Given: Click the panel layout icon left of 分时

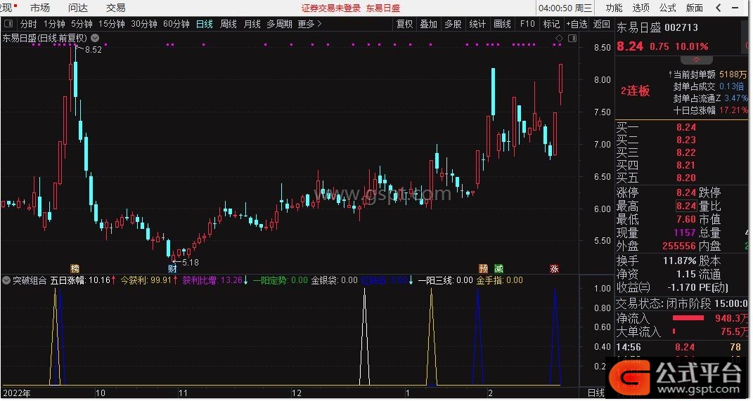Looking at the screenshot, I should (x=8, y=23).
